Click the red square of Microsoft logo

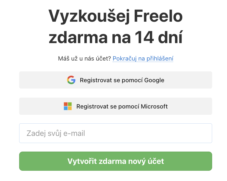66,104
